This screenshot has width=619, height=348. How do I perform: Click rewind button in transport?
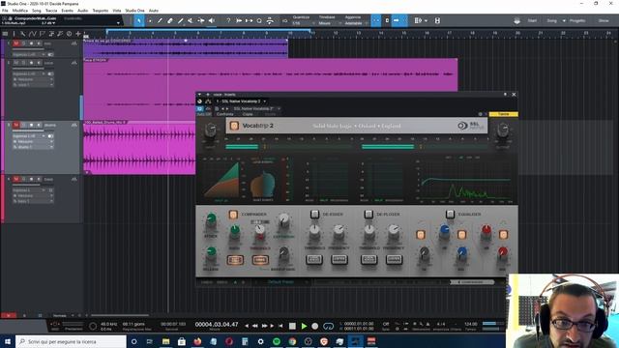tap(255, 326)
